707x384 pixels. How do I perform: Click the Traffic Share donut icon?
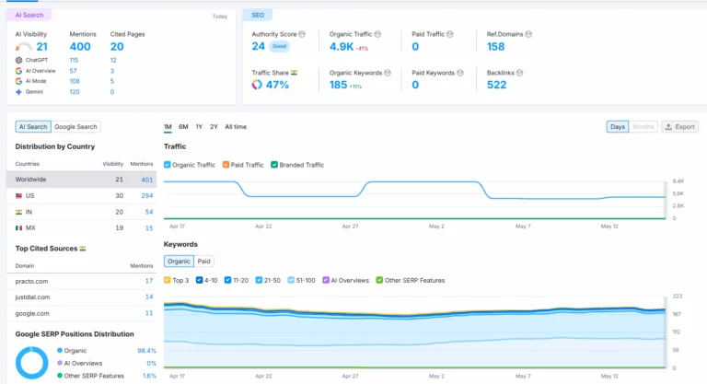click(x=257, y=85)
